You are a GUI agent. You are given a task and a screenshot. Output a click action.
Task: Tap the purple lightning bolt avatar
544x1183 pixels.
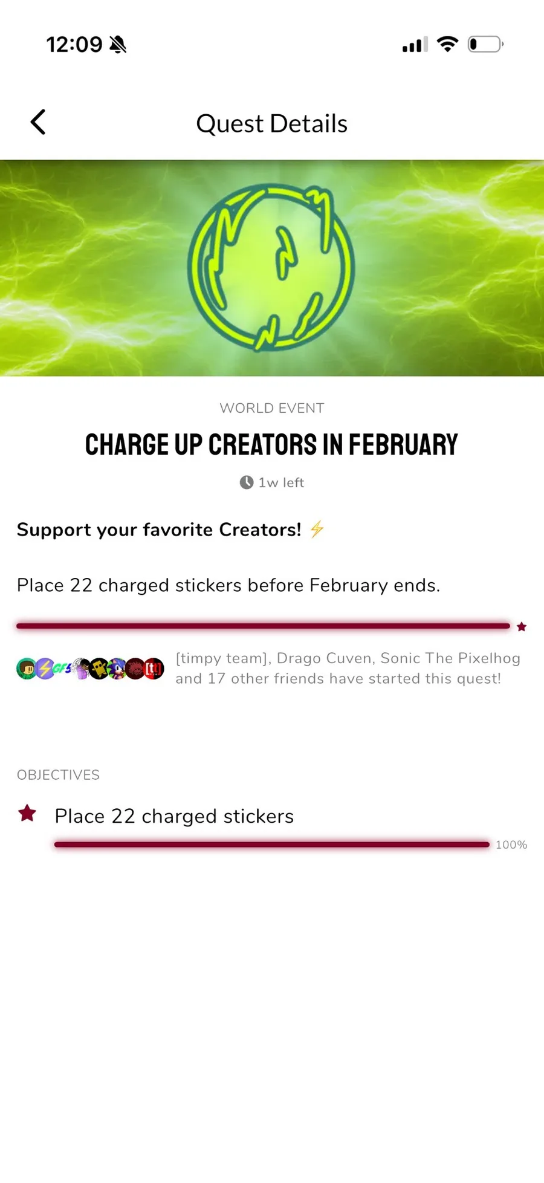click(x=45, y=669)
